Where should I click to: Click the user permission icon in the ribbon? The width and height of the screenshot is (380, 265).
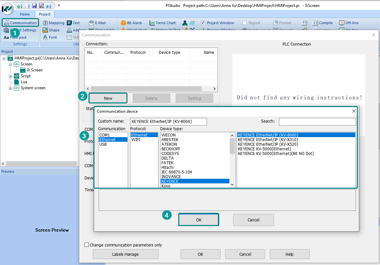(x=185, y=23)
